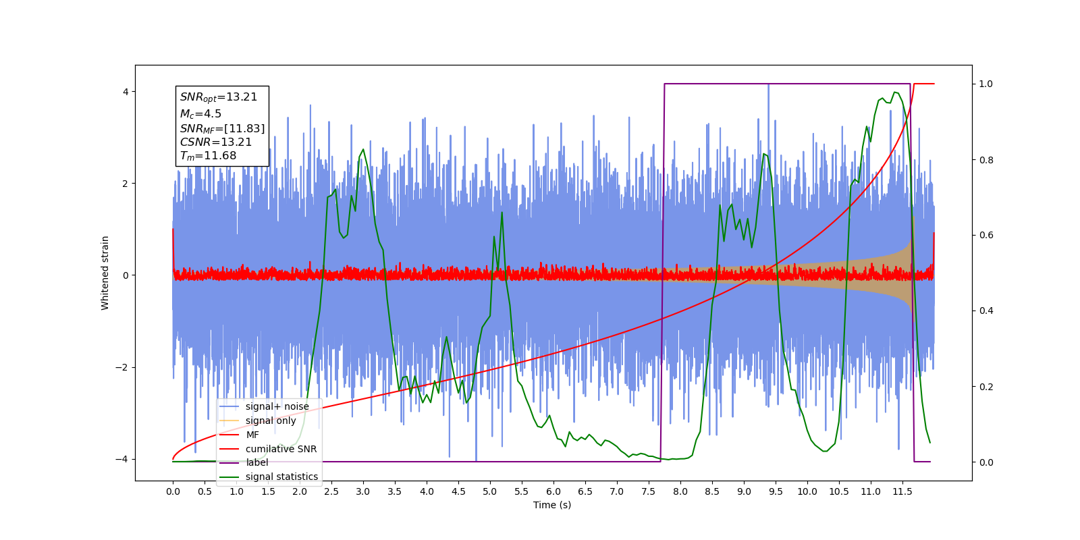Click the 11.5 tick on the time axis
Viewport: 1080px width, 540px height.
coord(902,491)
